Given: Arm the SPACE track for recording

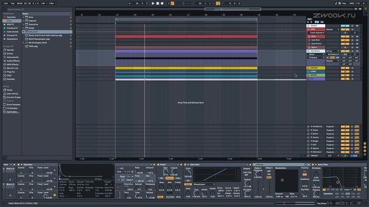Looking at the screenshot, I should pos(357,25).
